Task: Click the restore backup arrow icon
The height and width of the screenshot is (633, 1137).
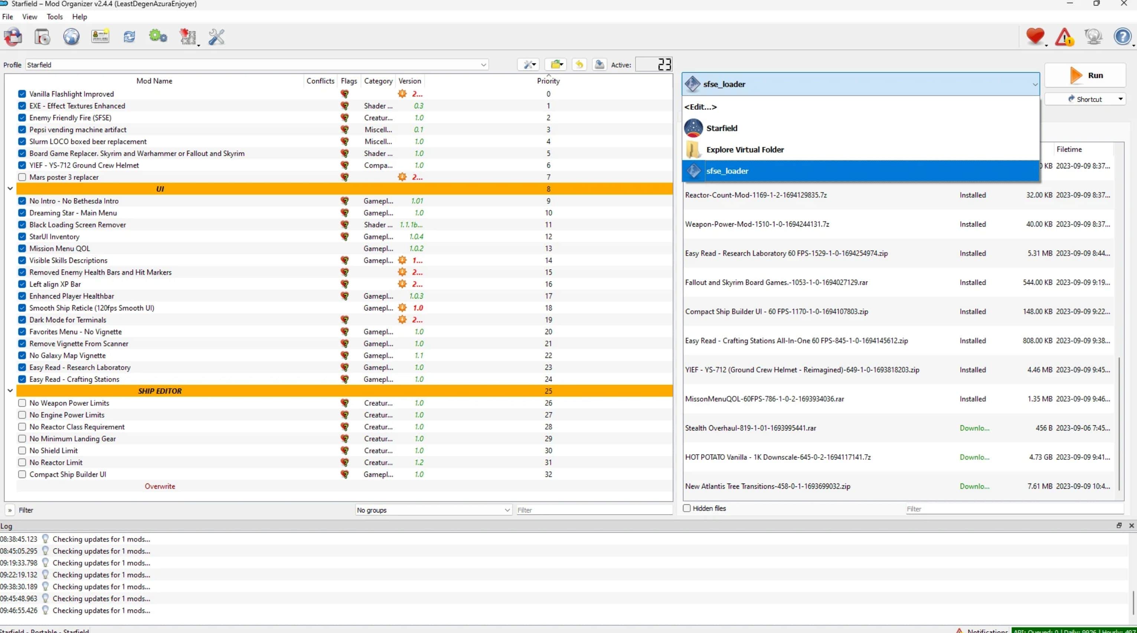Action: point(579,65)
